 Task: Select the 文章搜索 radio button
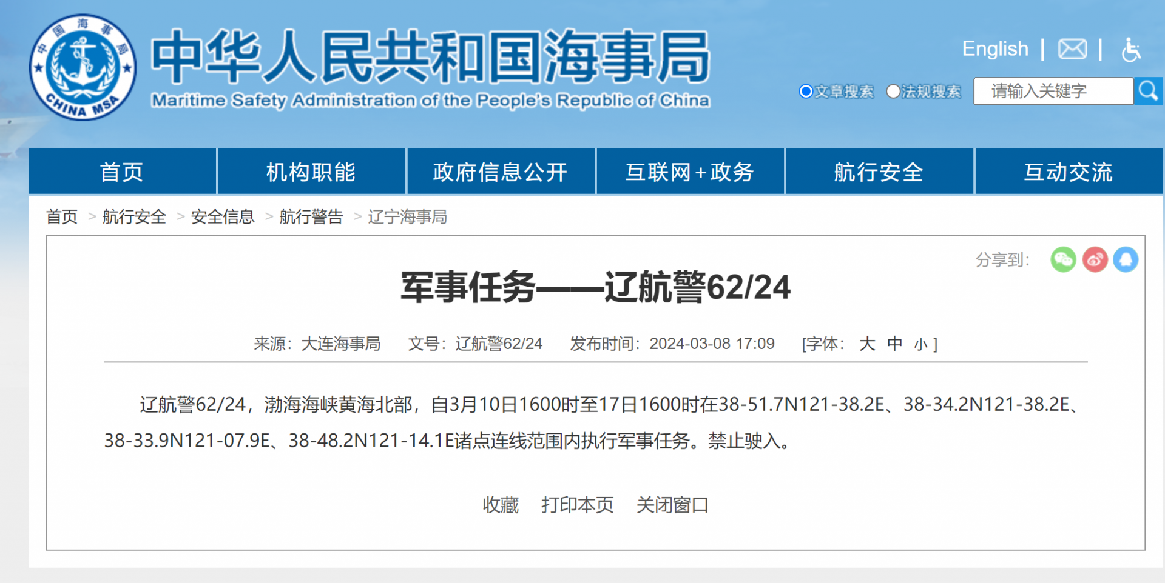(806, 92)
